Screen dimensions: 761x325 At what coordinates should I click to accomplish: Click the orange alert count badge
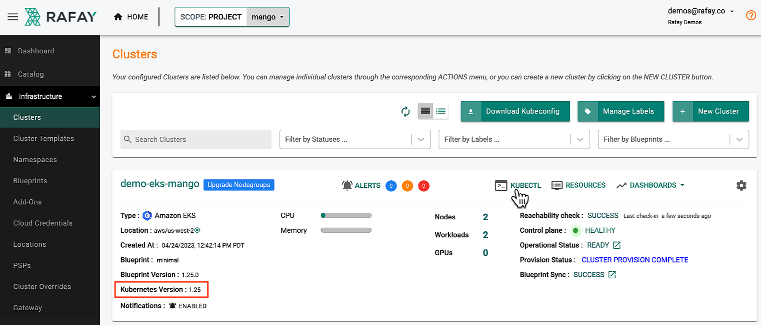coord(407,186)
